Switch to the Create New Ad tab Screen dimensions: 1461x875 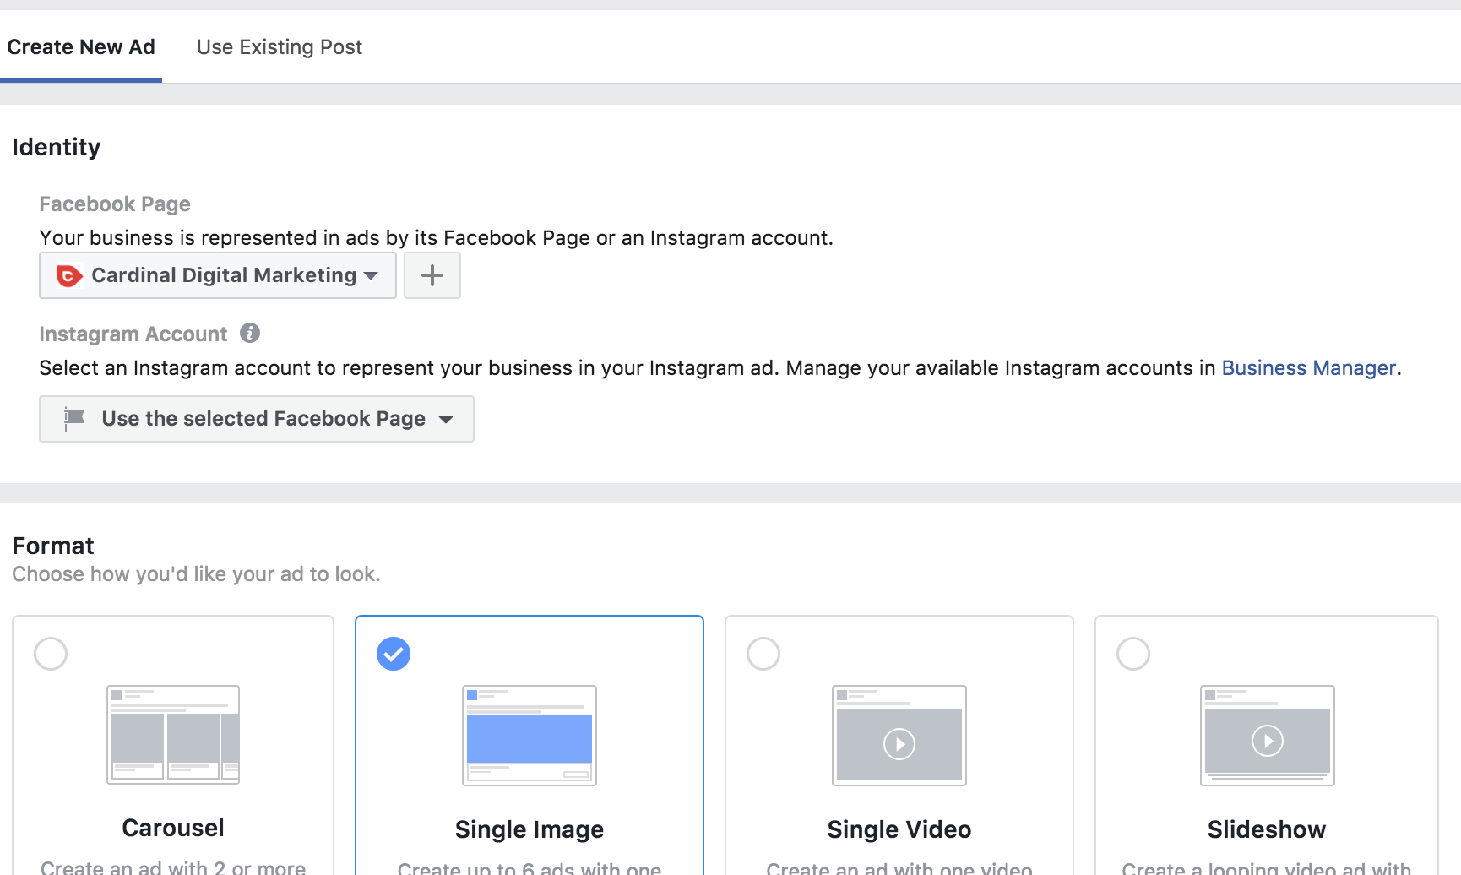[x=81, y=47]
